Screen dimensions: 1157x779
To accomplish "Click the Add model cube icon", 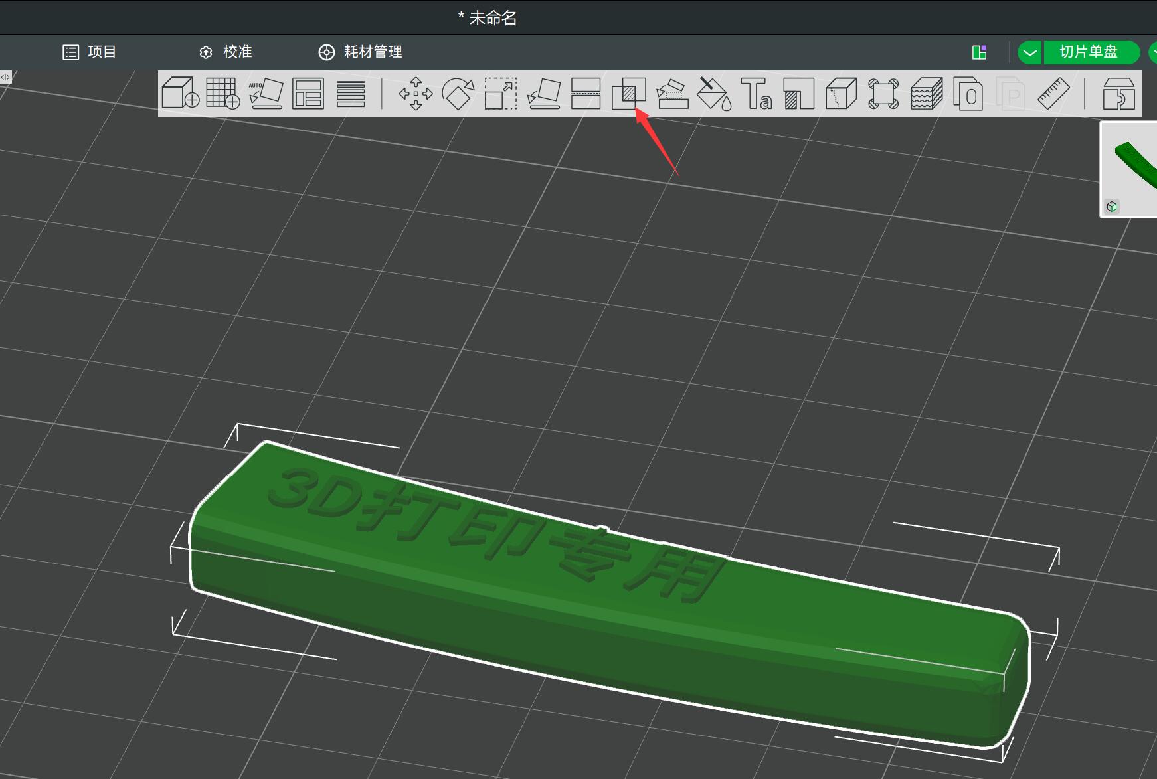I will tap(181, 93).
